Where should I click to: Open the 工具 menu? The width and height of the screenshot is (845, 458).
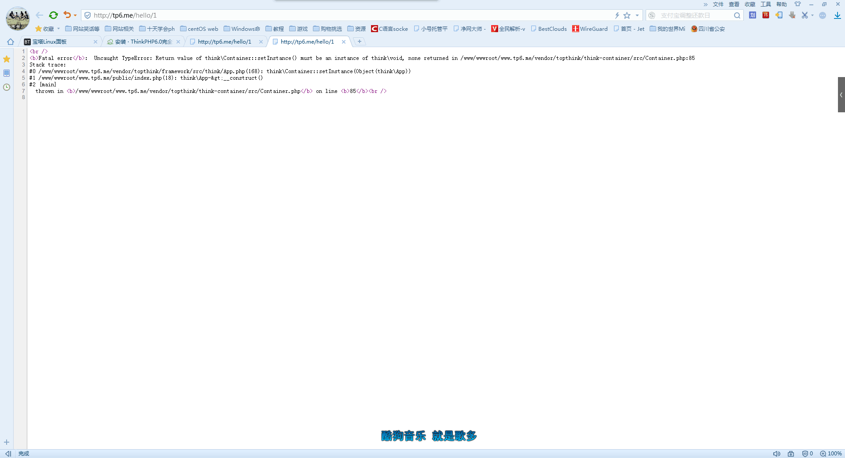765,4
